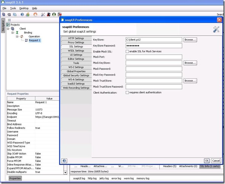Open the Tools menu
The width and height of the screenshot is (225, 184).
pyautogui.click(x=13, y=8)
